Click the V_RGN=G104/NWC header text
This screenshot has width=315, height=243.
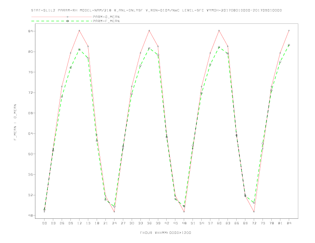[x=163, y=10]
